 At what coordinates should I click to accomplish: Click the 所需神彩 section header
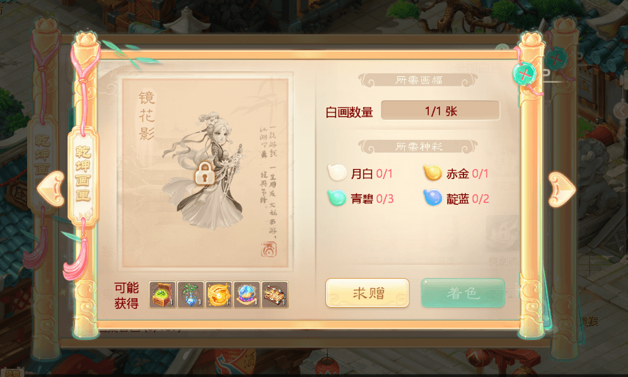pyautogui.click(x=418, y=147)
